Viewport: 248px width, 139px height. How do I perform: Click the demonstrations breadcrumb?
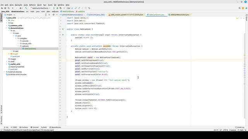[18, 12]
